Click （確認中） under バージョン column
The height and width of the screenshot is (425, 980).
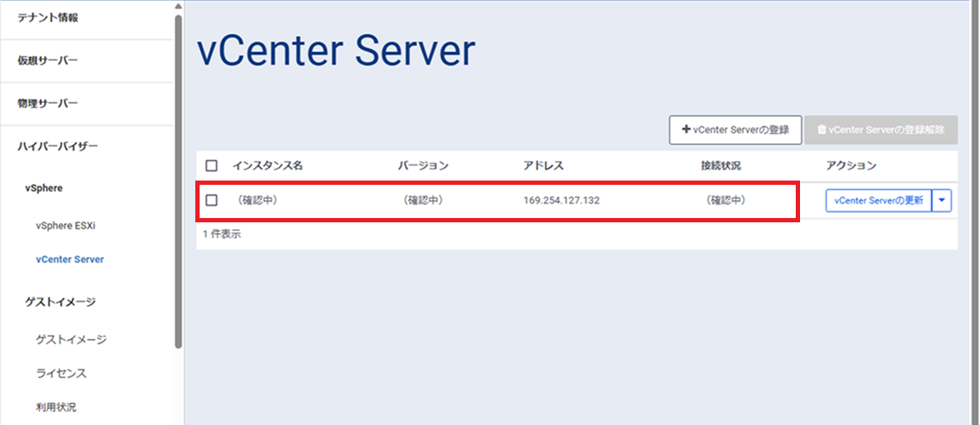[422, 201]
